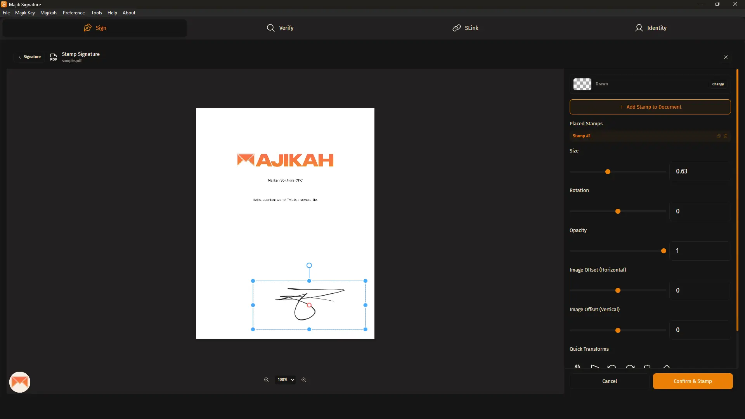Zoom out the PDF preview
The height and width of the screenshot is (419, 745).
tap(267, 380)
